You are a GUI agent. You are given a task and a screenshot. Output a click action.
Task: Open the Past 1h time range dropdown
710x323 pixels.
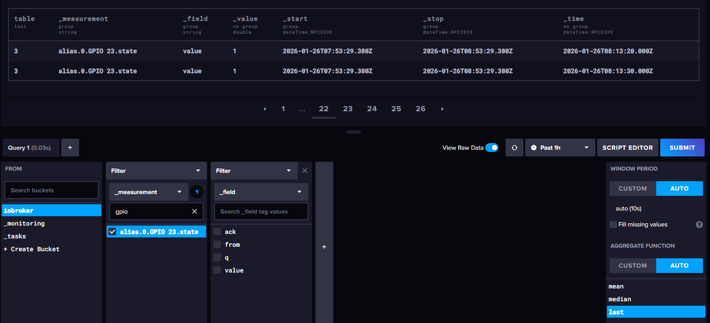point(560,148)
